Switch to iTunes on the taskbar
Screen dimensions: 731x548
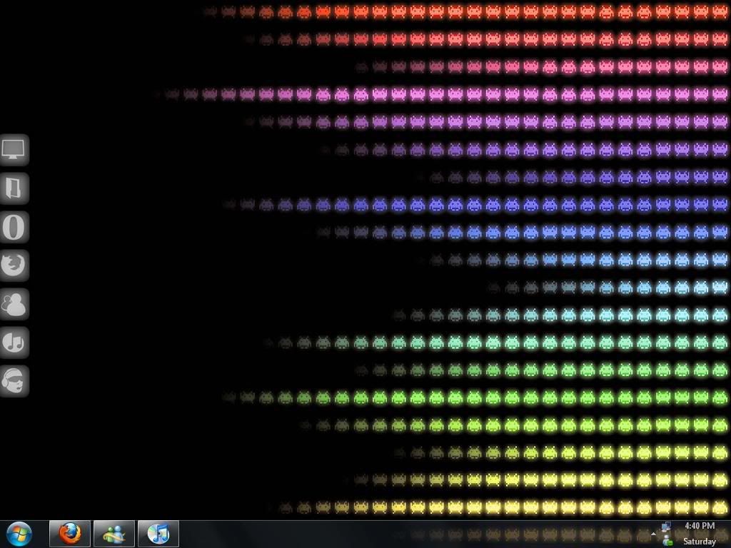pos(158,533)
